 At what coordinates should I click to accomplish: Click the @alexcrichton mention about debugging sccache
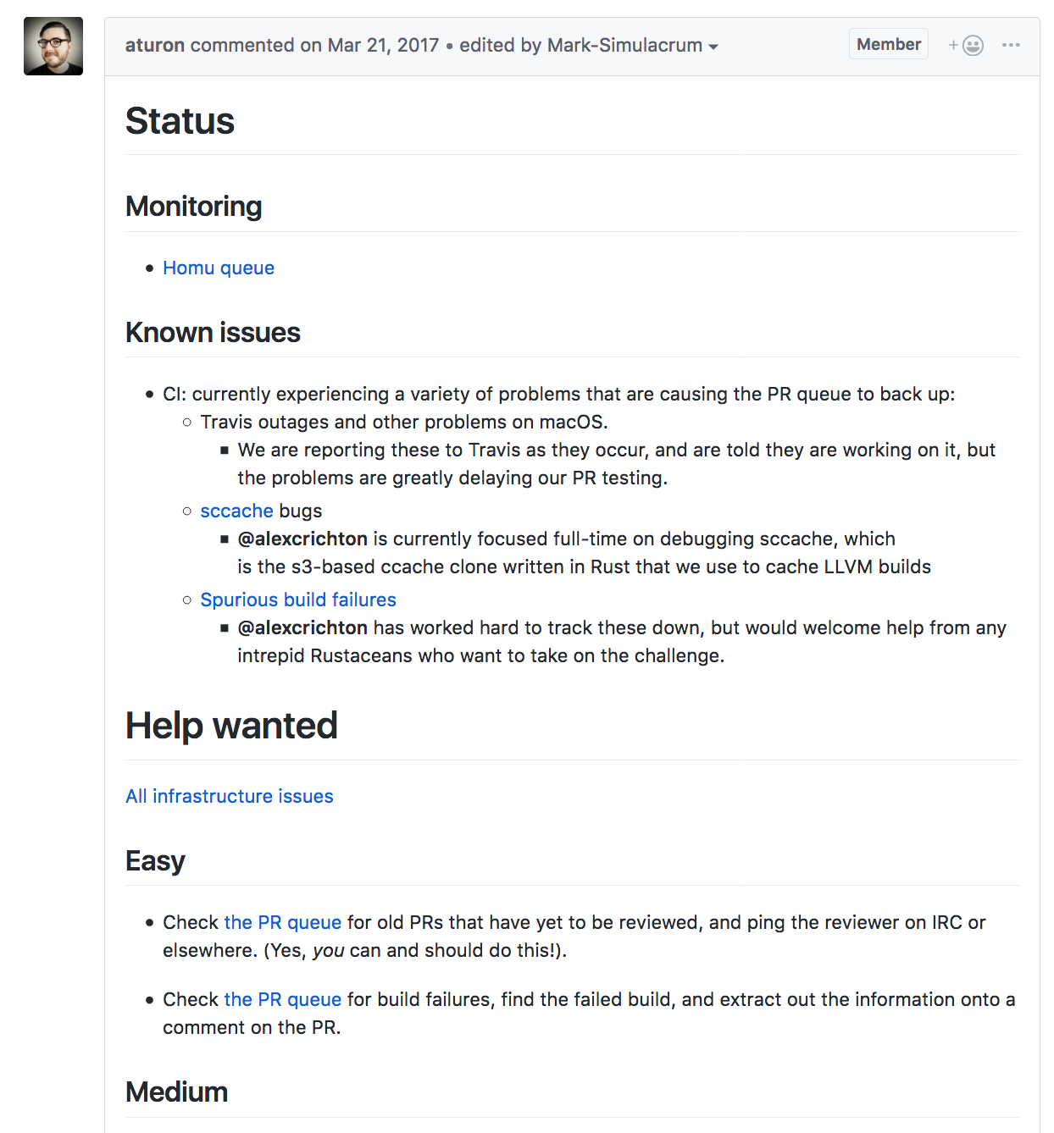(302, 539)
